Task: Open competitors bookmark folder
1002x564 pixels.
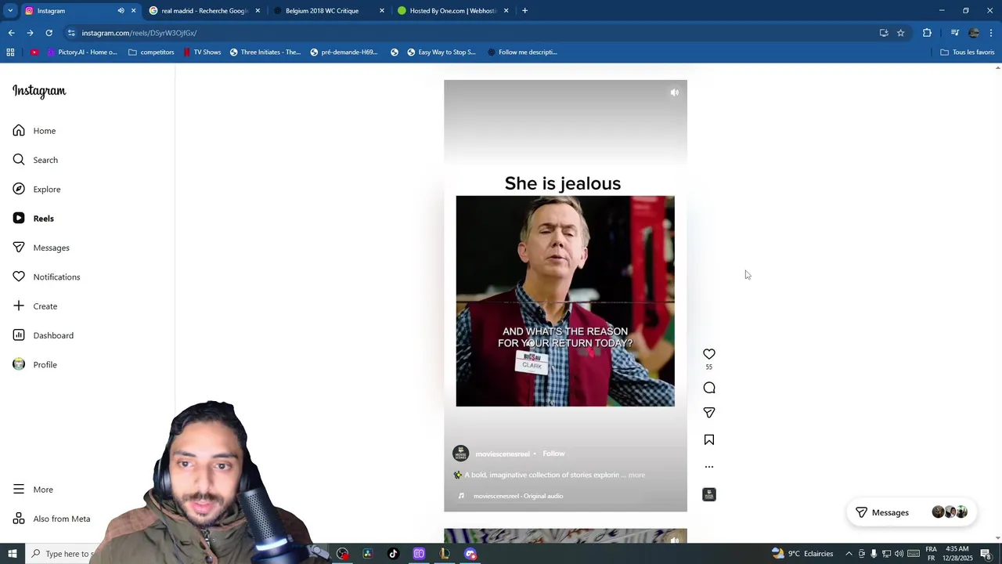Action: pyautogui.click(x=151, y=52)
